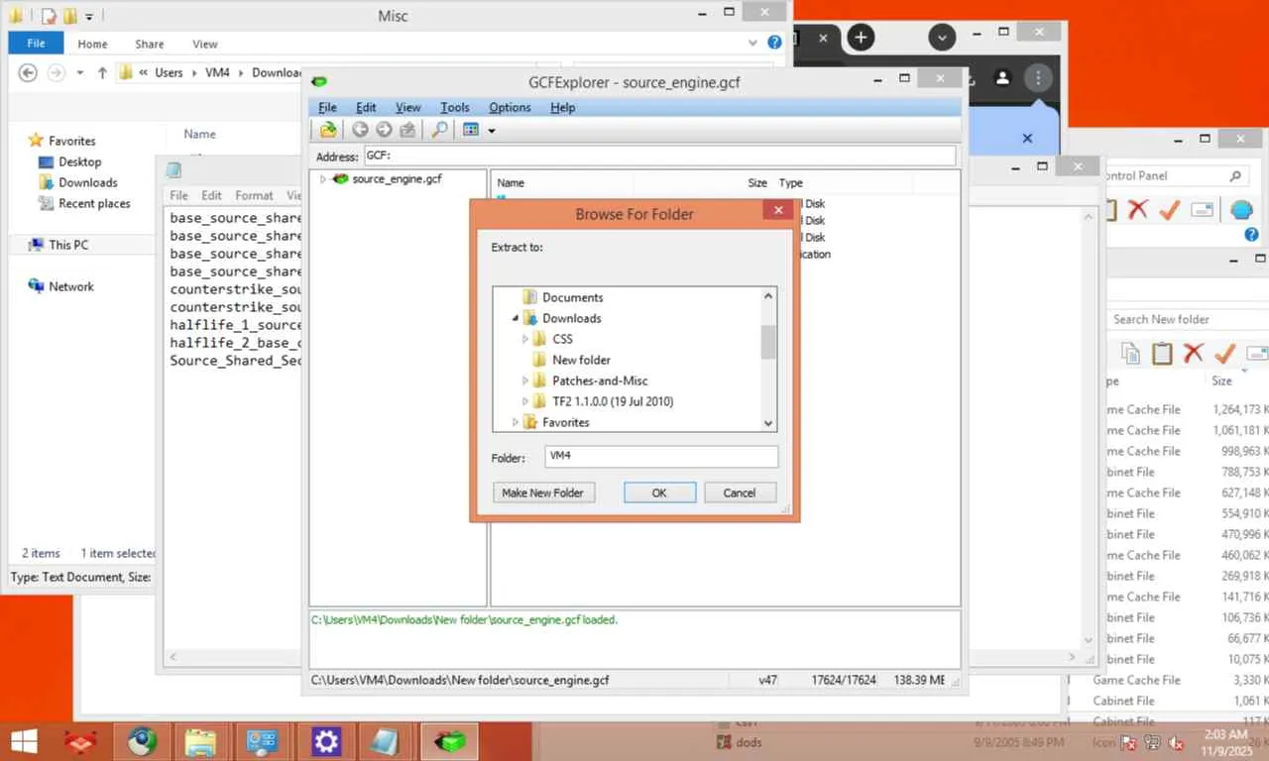Open the Tools menu in GCFExplorer
The height and width of the screenshot is (761, 1269).
tap(455, 107)
